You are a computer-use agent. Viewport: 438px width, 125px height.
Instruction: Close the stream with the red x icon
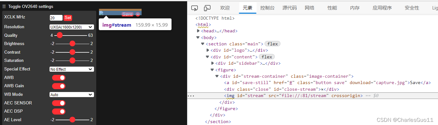click(x=138, y=14)
